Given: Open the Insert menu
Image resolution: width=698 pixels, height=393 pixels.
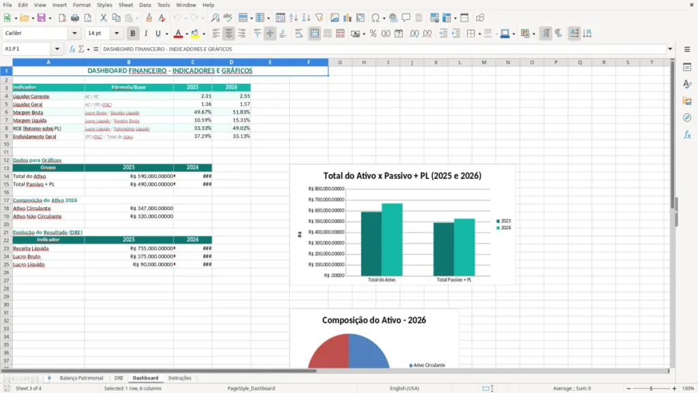Looking at the screenshot, I should [x=59, y=5].
